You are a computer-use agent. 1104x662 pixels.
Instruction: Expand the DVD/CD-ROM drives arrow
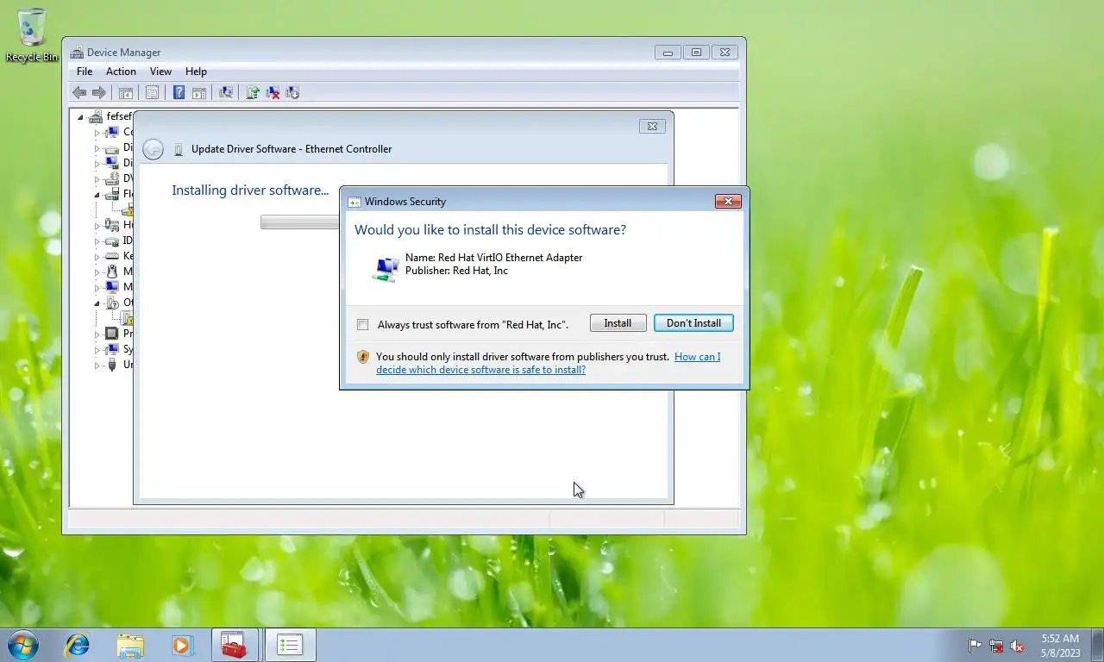97,179
